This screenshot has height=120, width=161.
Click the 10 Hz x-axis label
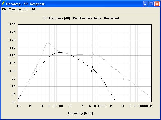click(19, 106)
